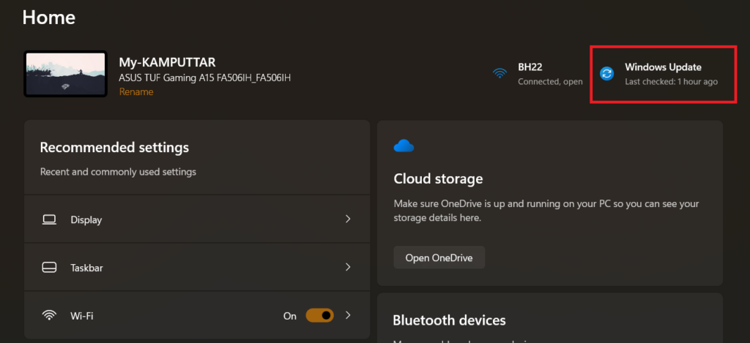Click the My-KAMPUTTAR device name

(167, 62)
